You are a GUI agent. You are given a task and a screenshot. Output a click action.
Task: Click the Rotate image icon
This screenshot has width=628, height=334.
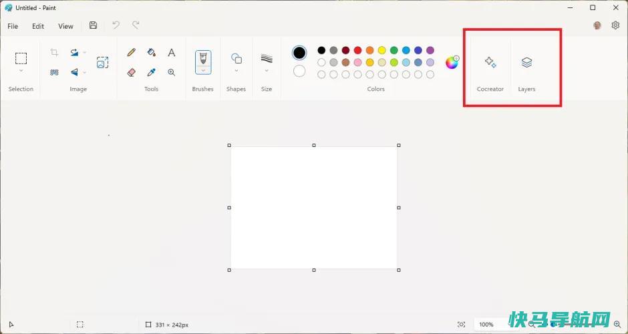[x=75, y=52]
